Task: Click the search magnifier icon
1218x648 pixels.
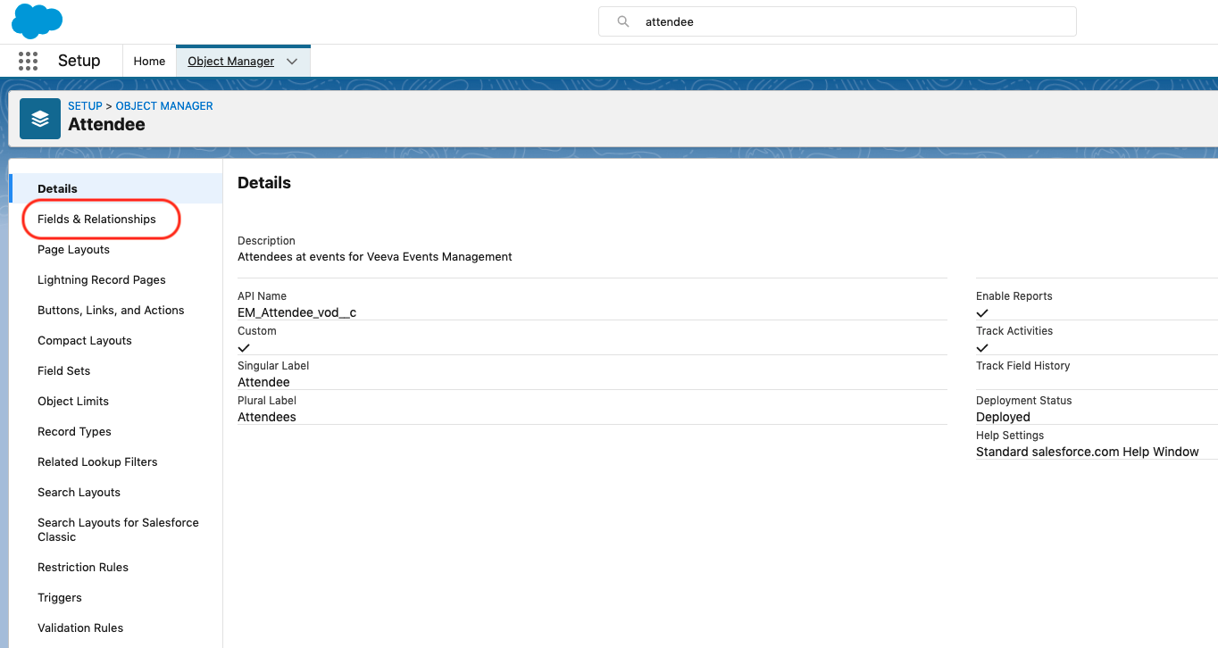Action: click(623, 21)
